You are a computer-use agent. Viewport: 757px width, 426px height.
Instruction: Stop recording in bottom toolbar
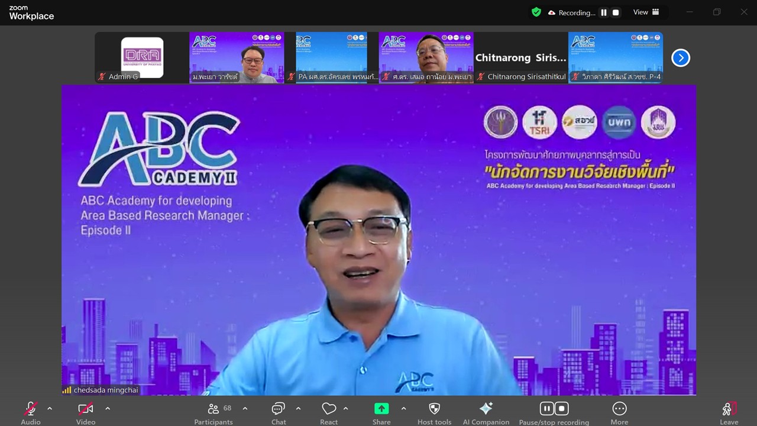click(561, 409)
